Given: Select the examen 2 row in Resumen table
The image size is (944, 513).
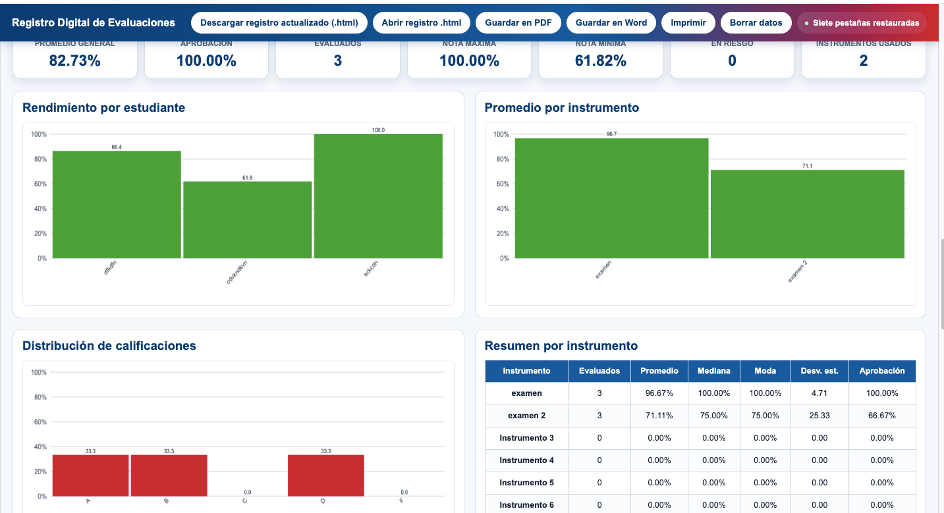Looking at the screenshot, I should click(x=700, y=416).
